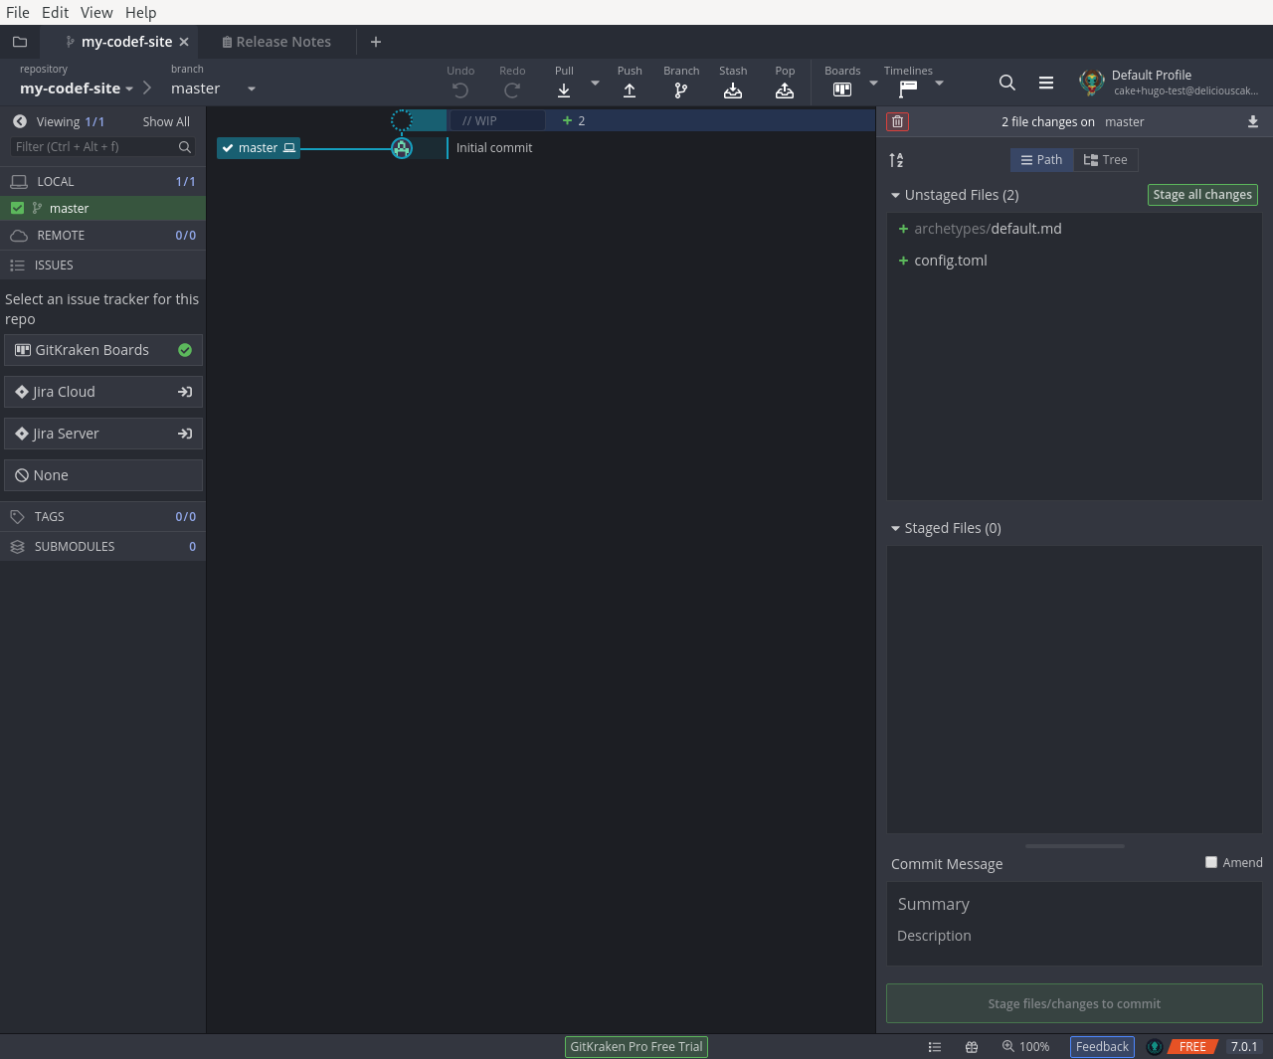Connect the Jira Server issue tracker
The height and width of the screenshot is (1059, 1273).
103,434
